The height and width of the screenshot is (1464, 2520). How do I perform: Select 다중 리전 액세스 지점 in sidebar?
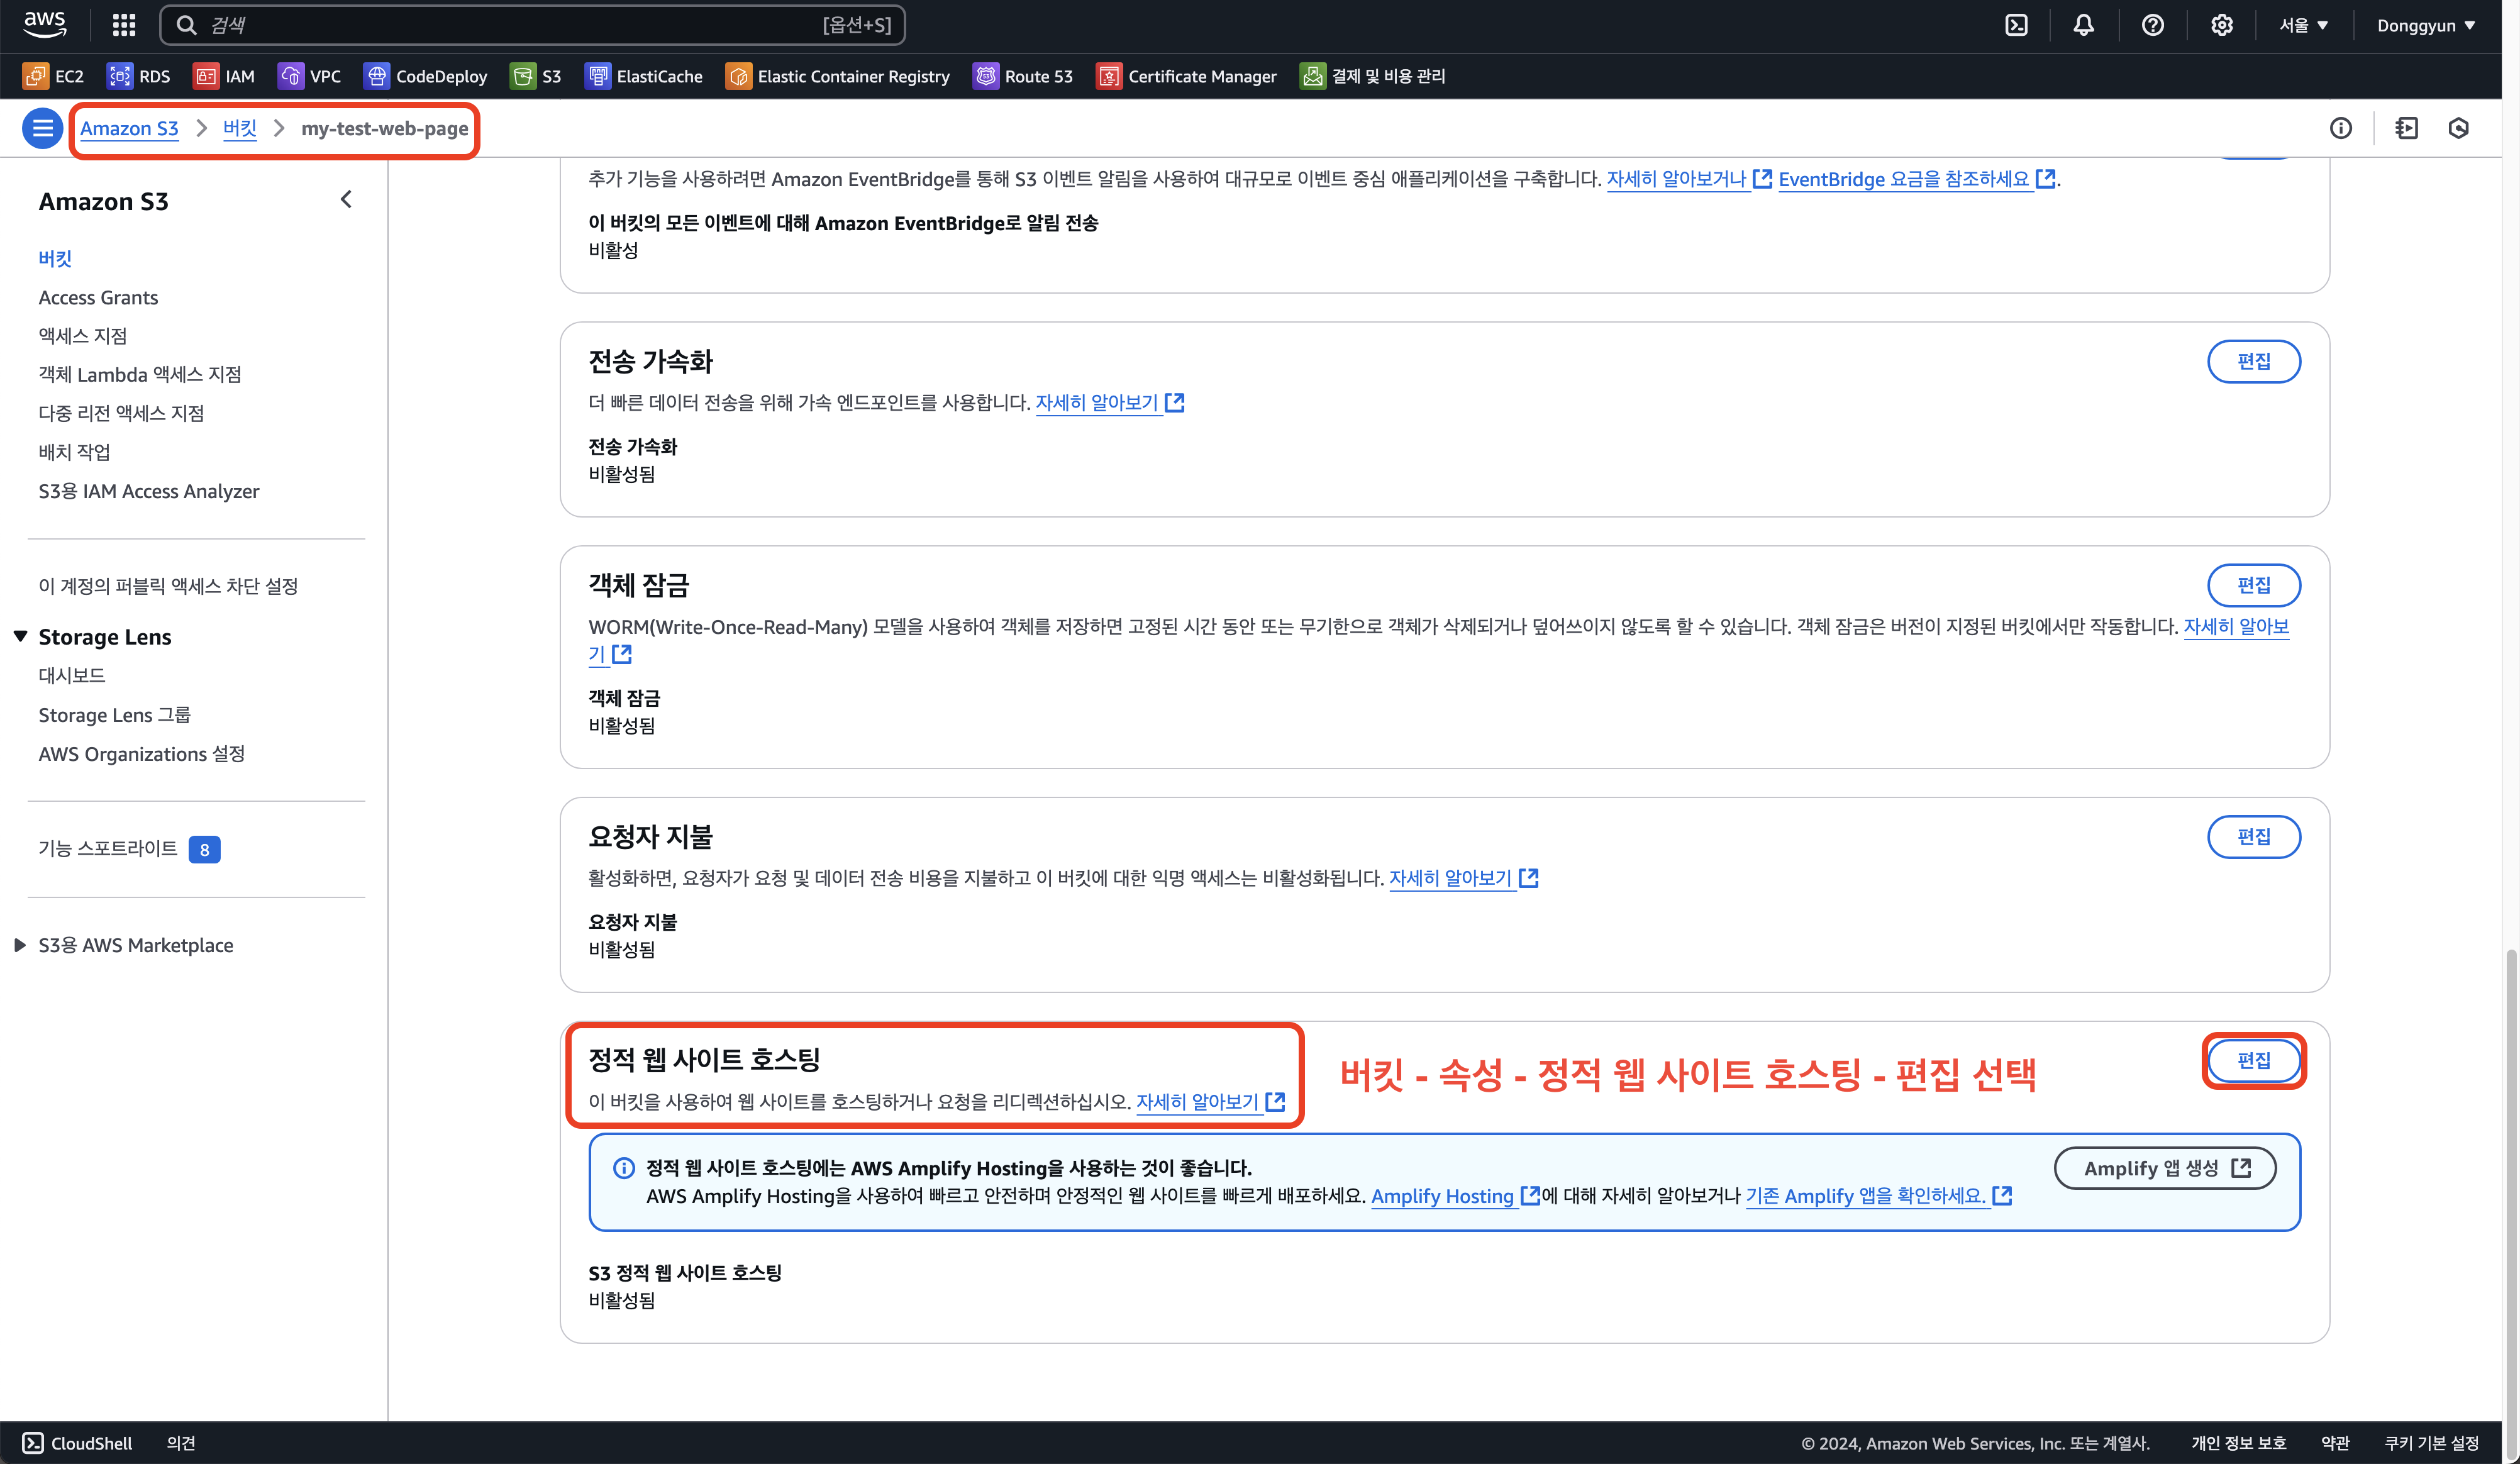click(121, 413)
